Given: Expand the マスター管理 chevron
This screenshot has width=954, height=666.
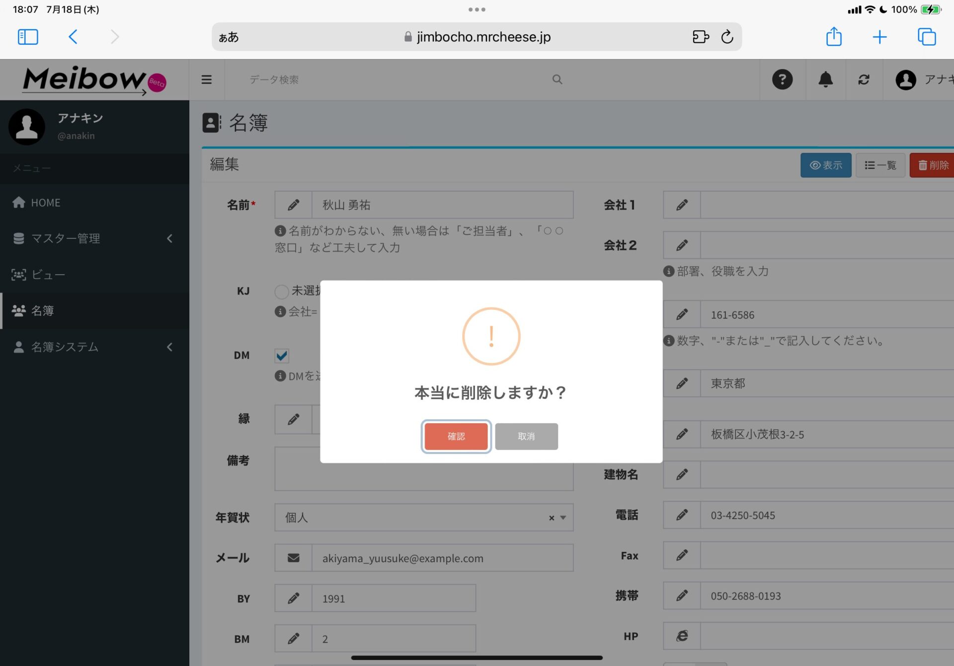Looking at the screenshot, I should pos(170,238).
